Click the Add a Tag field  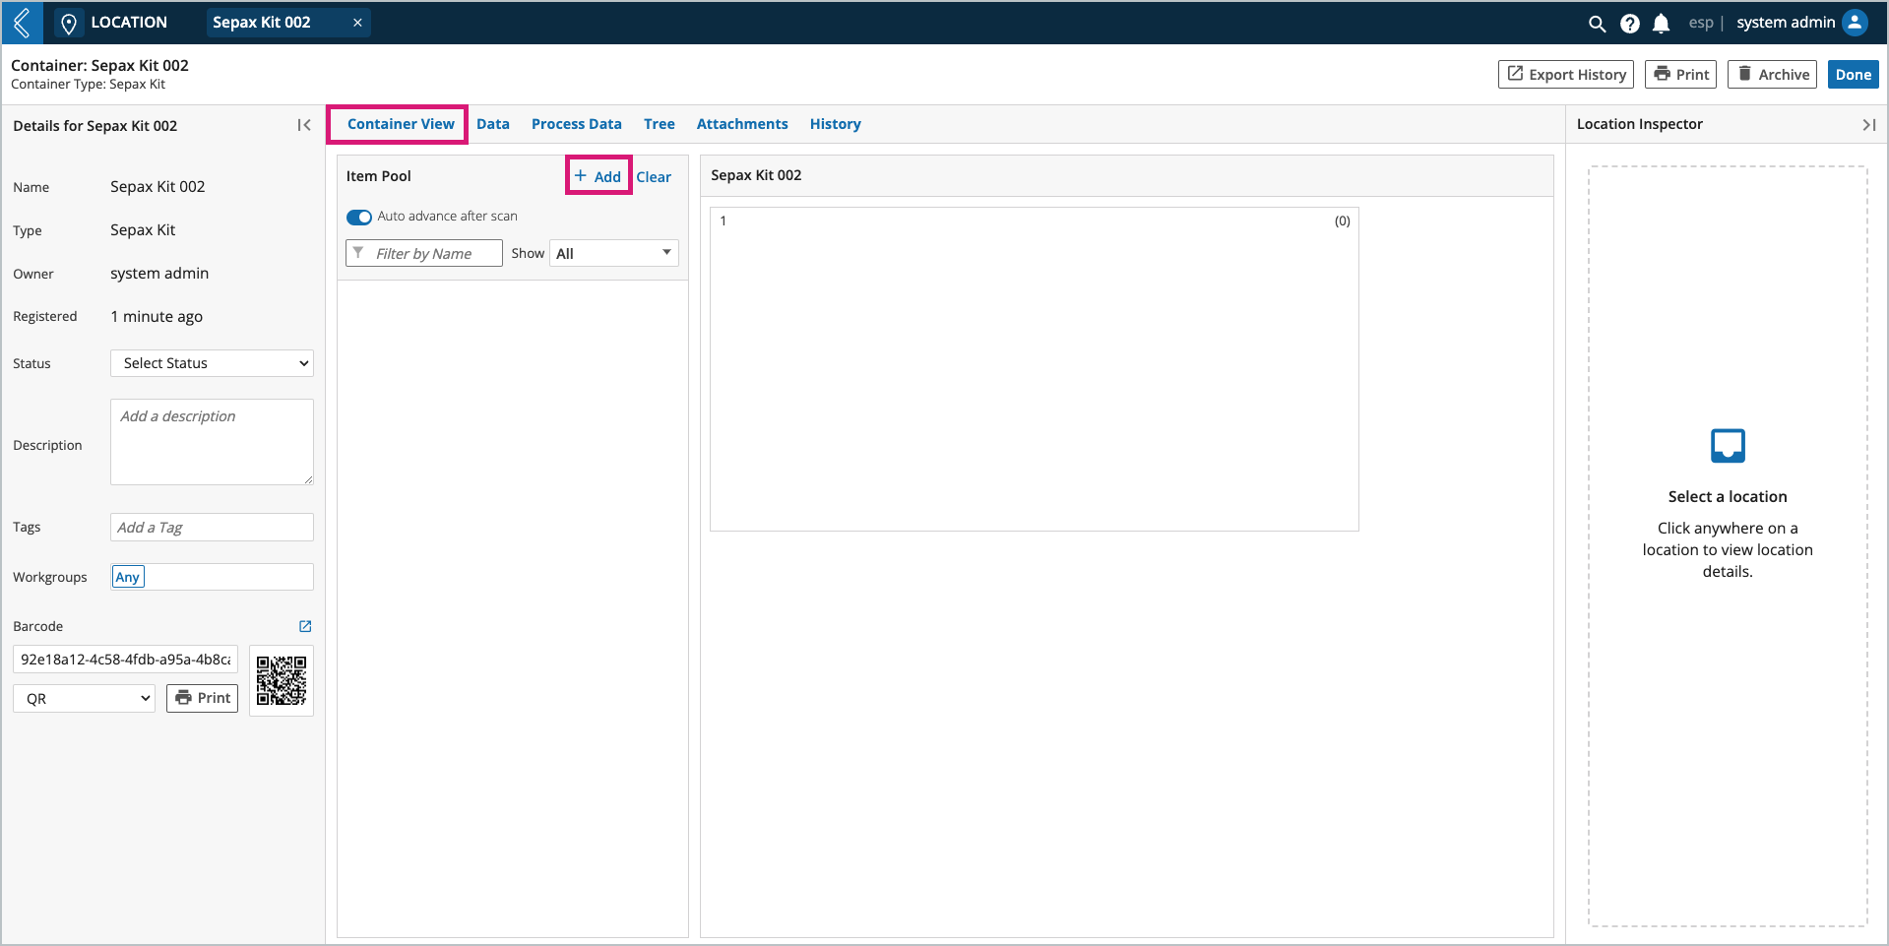click(x=212, y=528)
